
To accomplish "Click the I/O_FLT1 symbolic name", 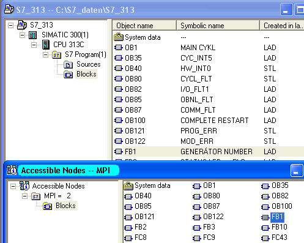I will (x=195, y=89).
